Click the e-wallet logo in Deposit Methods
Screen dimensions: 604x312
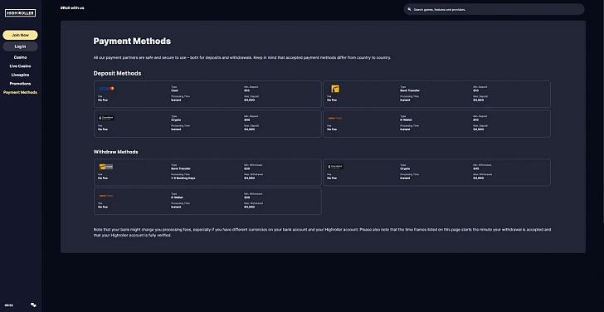[x=334, y=119]
